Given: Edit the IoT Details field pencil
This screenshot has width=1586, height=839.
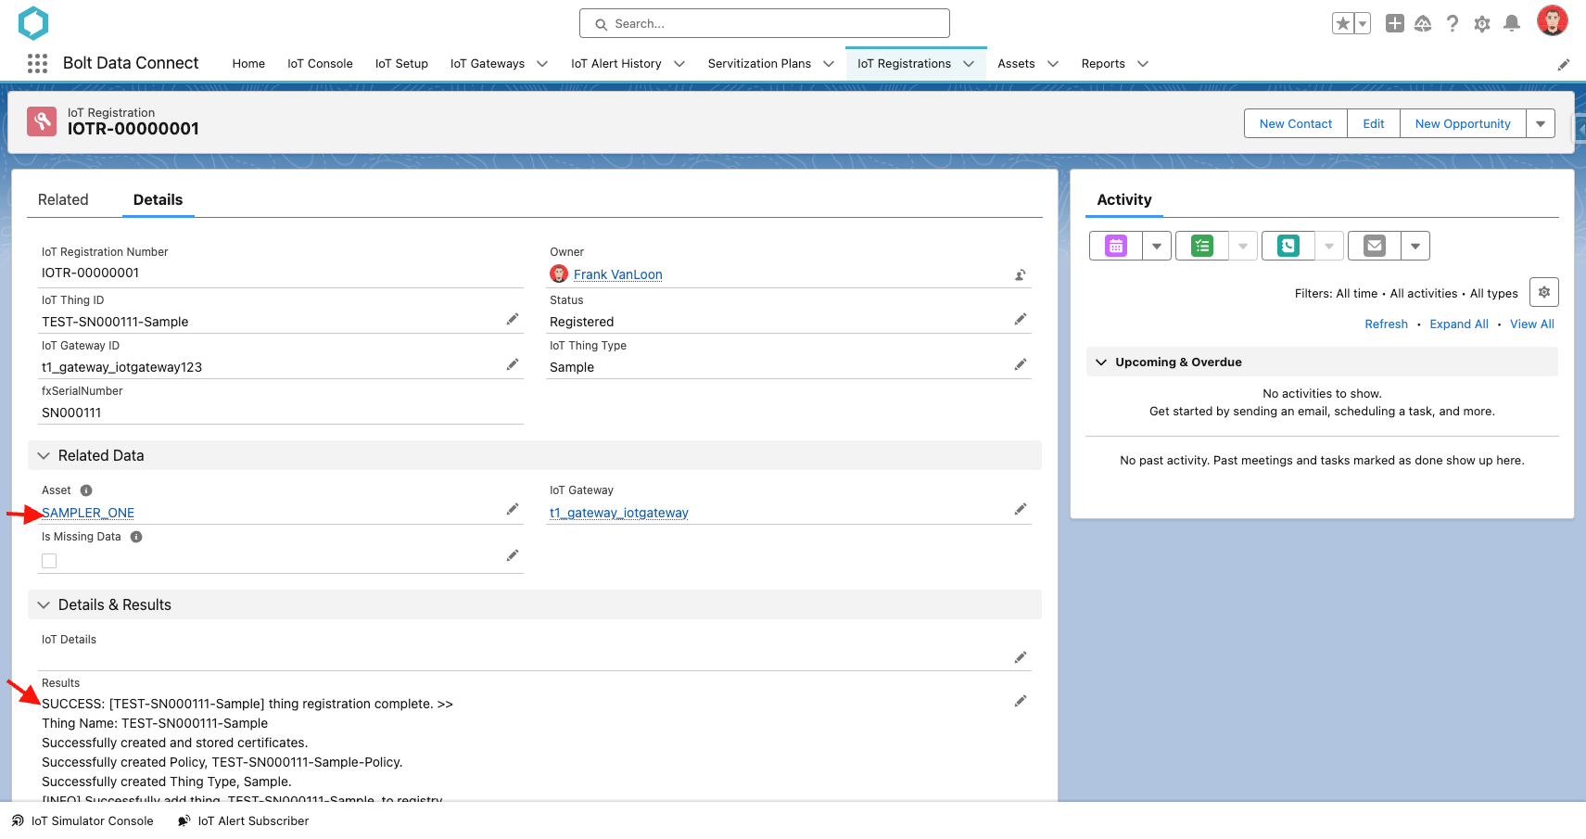Looking at the screenshot, I should (1020, 657).
